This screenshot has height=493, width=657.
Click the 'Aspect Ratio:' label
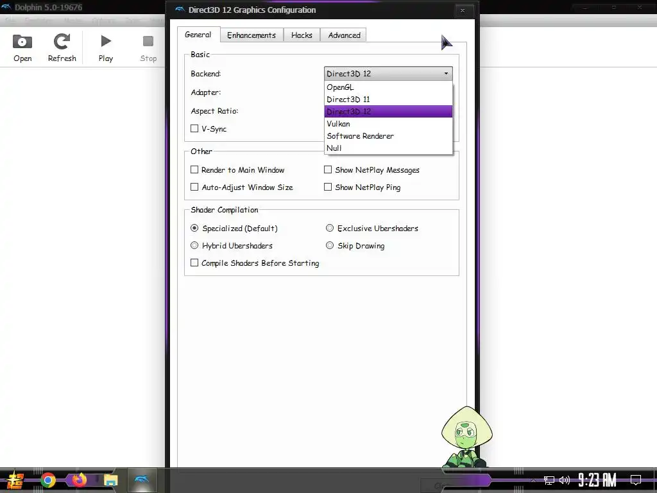(214, 110)
